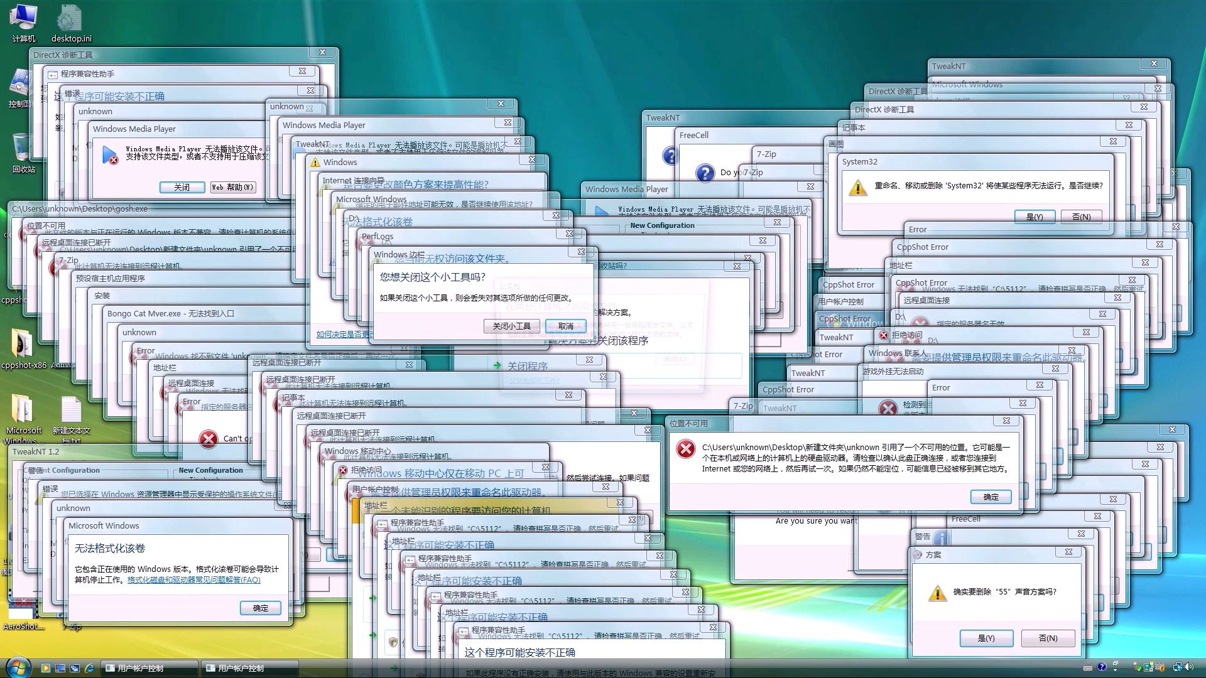Open the volume speaker tray icon
This screenshot has height=678, width=1206.
(1189, 667)
